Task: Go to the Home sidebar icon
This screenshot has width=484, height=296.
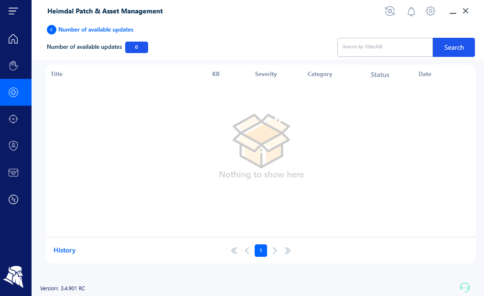Action: tap(13, 39)
